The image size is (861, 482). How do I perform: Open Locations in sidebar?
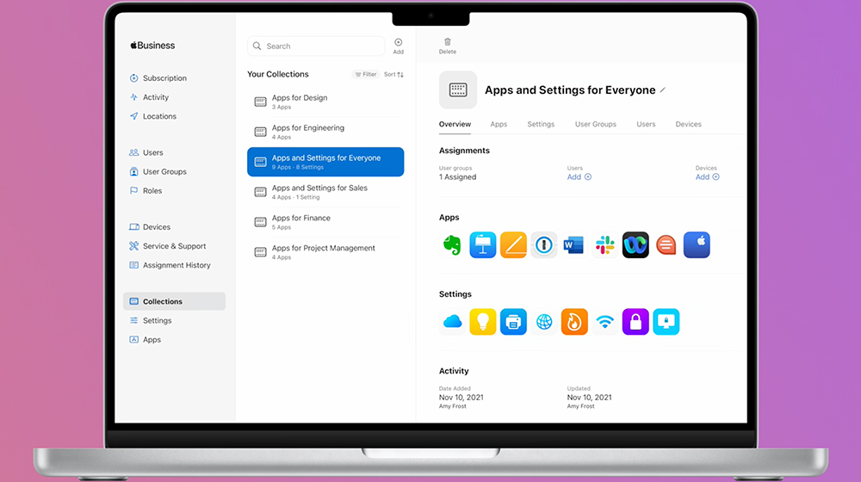tap(153, 116)
